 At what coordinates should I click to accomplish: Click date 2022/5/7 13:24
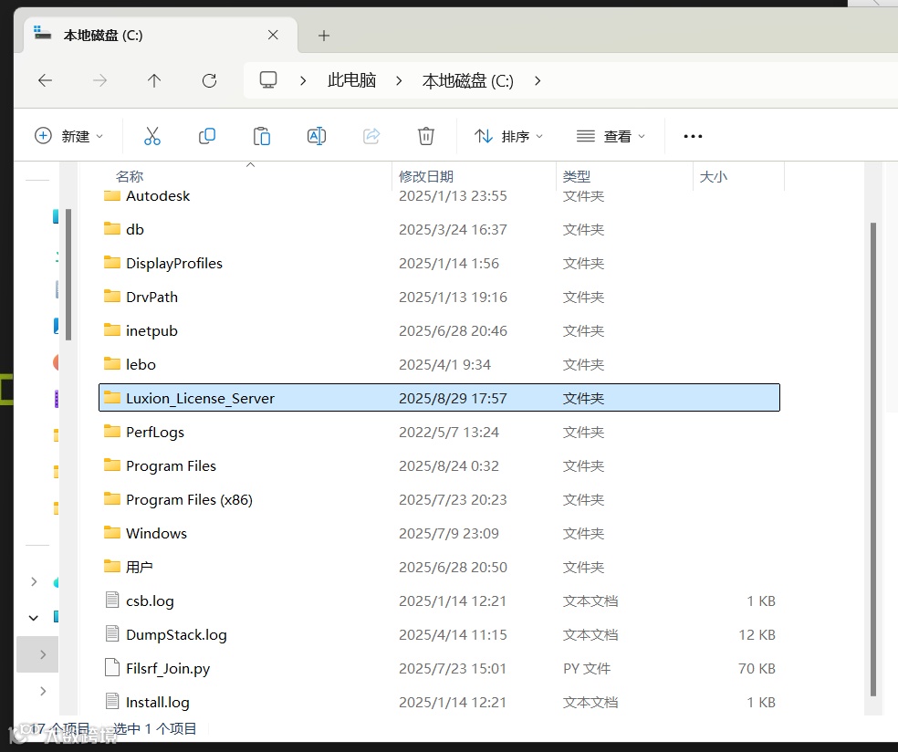click(x=448, y=432)
